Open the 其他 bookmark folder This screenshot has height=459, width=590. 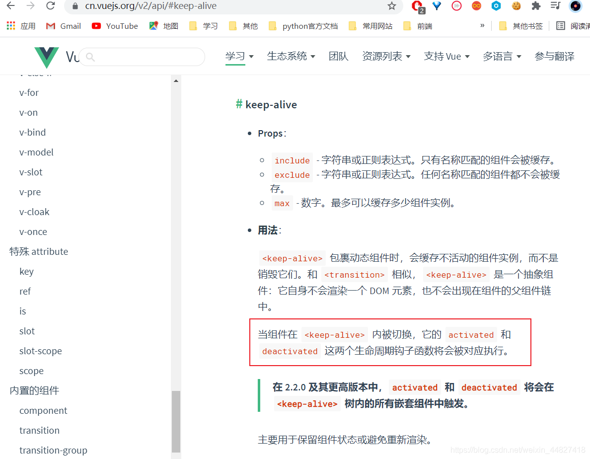(243, 26)
